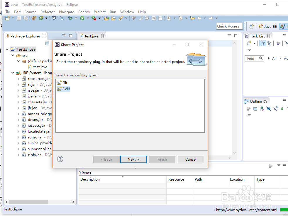288x216 pixels.
Task: Toggle Hide Fields in Outline view
Action: click(269, 109)
